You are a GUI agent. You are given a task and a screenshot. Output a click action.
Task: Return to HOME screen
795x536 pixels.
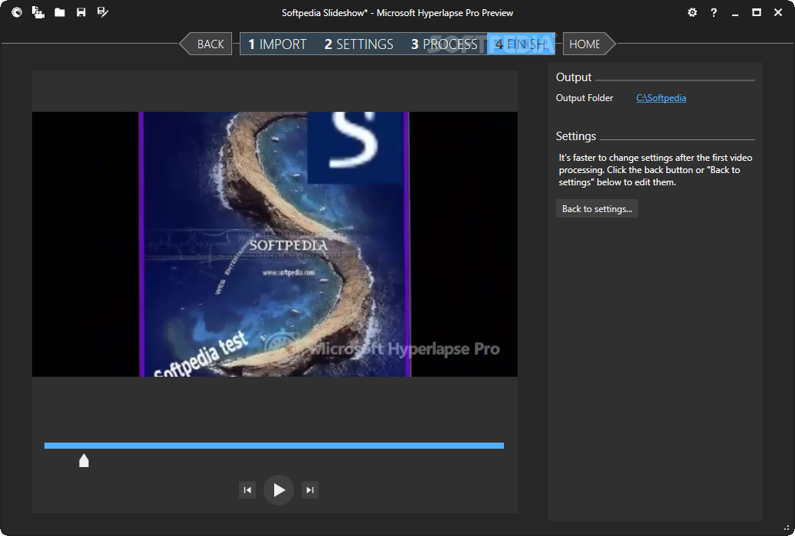point(589,44)
